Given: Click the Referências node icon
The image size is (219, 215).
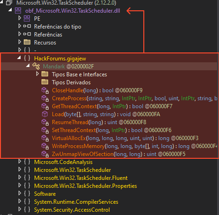Looking at the screenshot, I should pos(27,34).
